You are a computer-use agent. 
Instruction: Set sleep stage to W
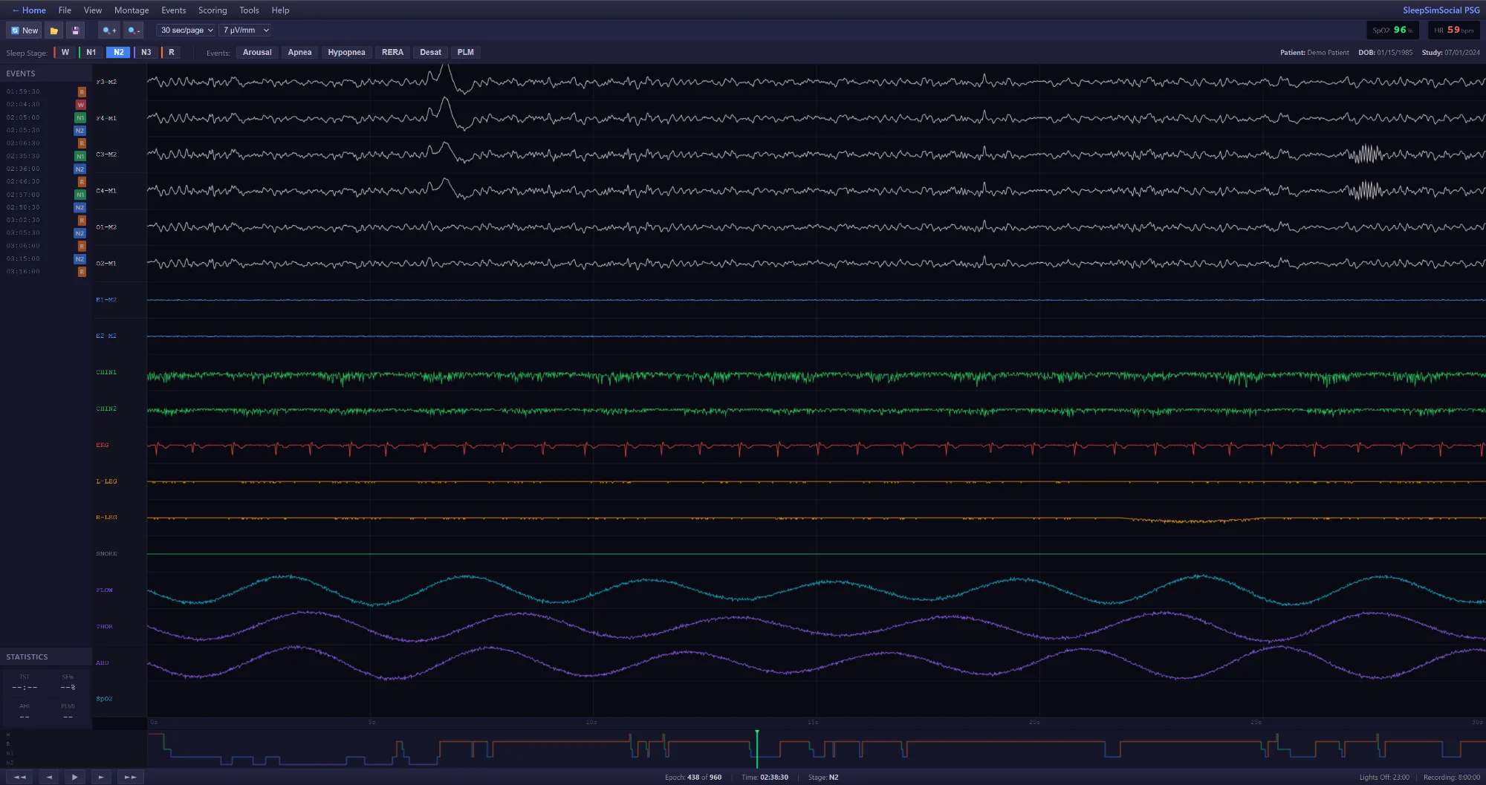point(65,52)
